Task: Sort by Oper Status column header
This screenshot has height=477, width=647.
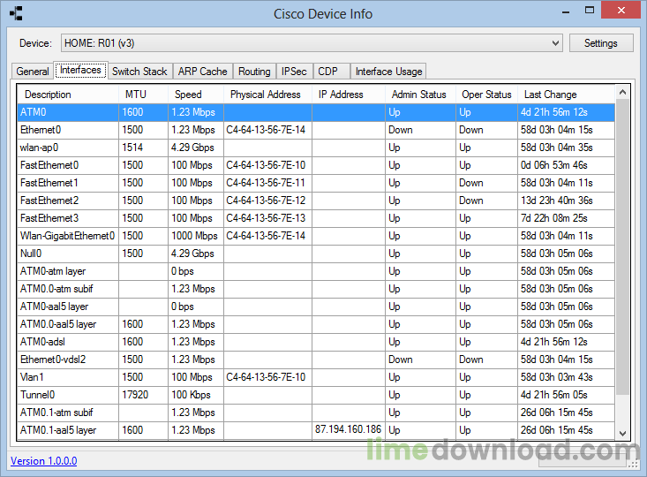Action: (486, 95)
